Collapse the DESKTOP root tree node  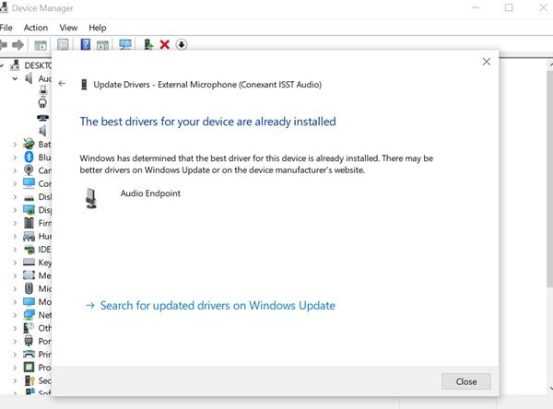[x=2, y=65]
